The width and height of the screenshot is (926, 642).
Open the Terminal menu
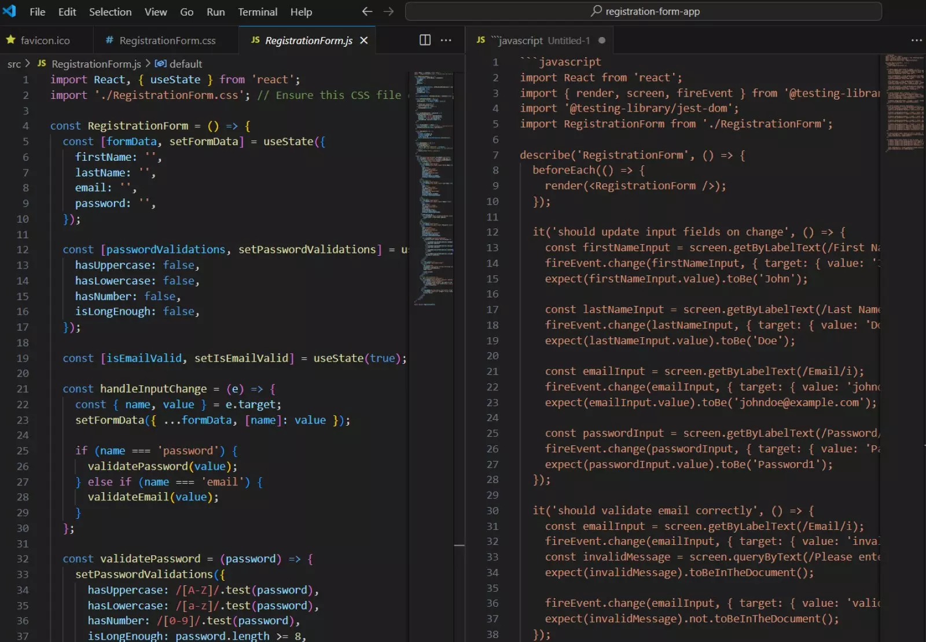coord(258,12)
